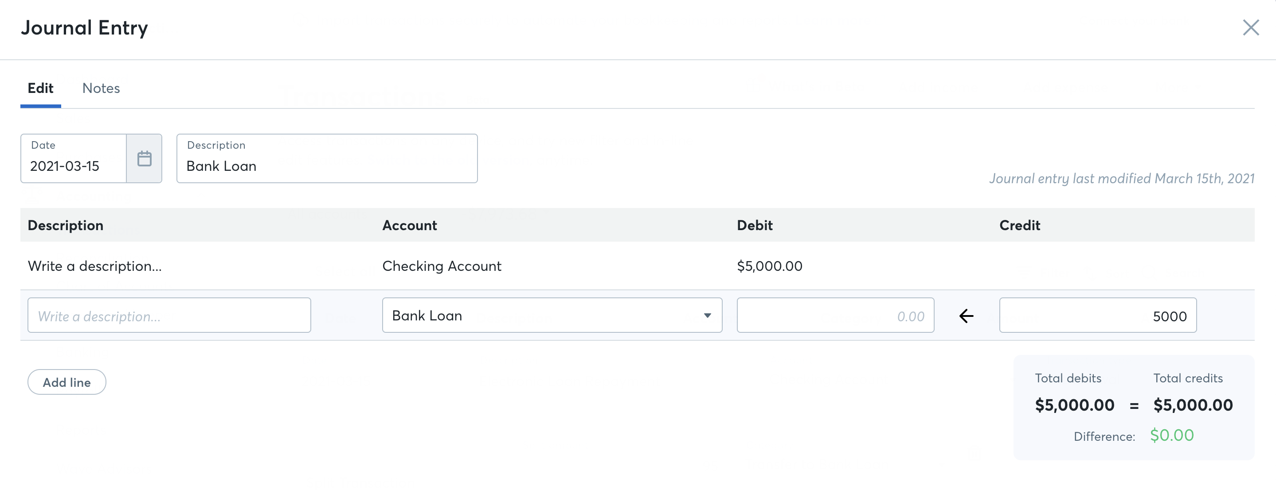Click the $5,000.00 debit amount
Image resolution: width=1276 pixels, height=493 pixels.
(769, 266)
